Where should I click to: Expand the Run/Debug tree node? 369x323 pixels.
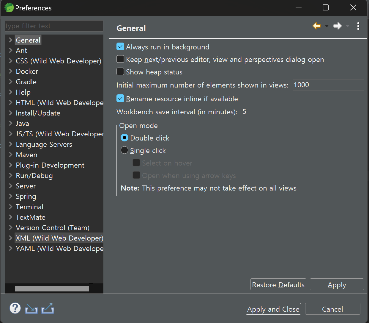pos(10,175)
